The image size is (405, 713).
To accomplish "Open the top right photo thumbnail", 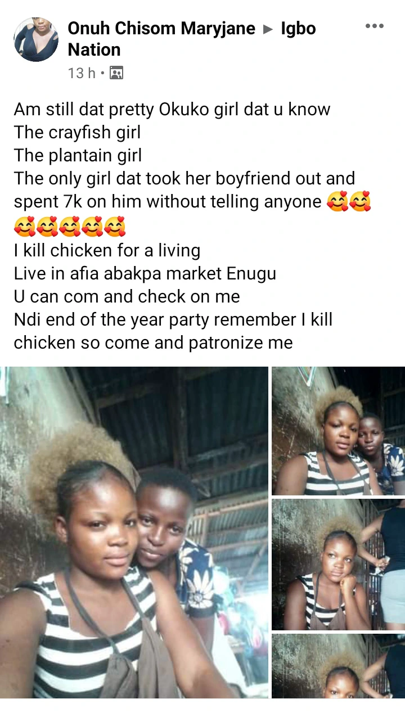I will point(338,431).
